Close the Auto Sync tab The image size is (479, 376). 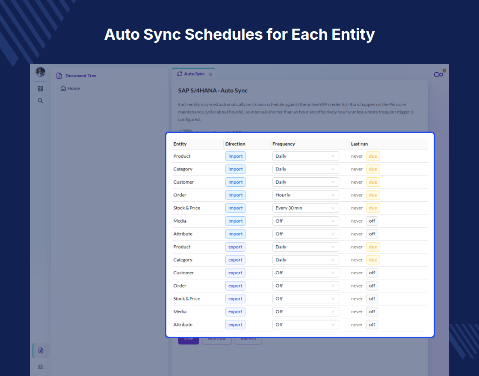[210, 74]
